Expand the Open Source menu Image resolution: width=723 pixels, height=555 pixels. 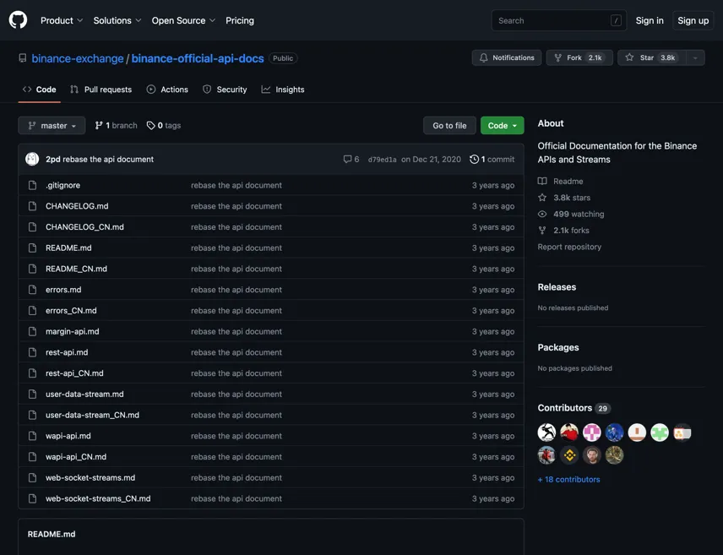(x=183, y=21)
